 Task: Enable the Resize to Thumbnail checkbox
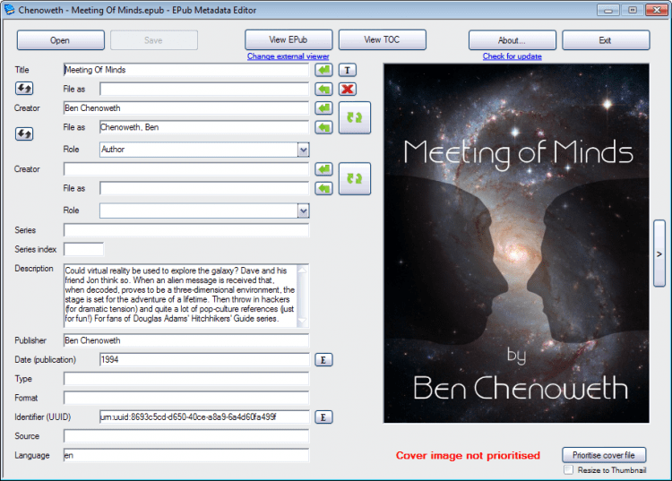568,469
